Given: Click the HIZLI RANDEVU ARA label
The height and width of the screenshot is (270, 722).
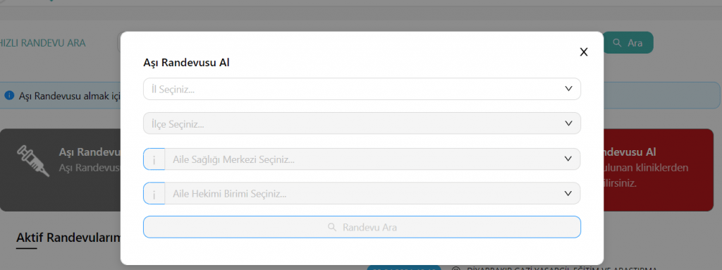Looking at the screenshot, I should 43,43.
